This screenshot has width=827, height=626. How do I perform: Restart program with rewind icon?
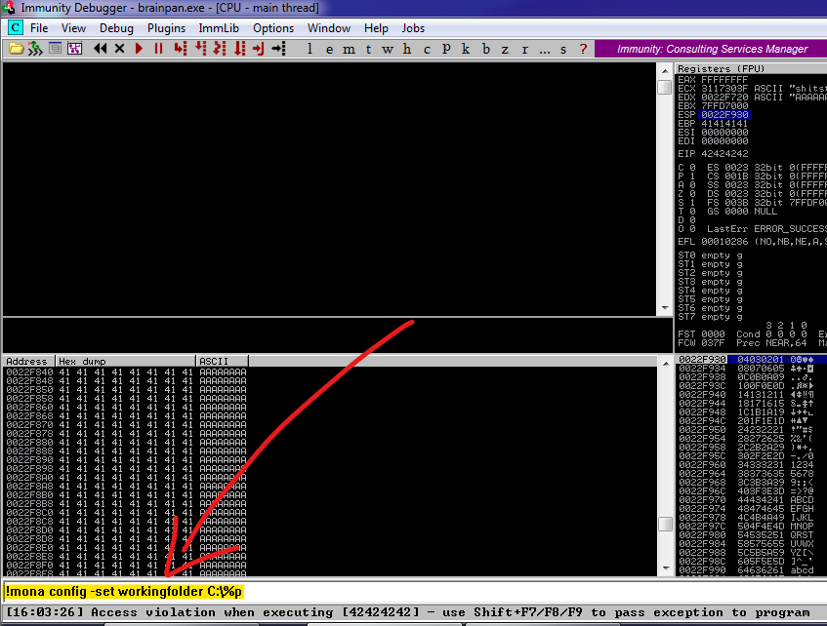coord(100,49)
